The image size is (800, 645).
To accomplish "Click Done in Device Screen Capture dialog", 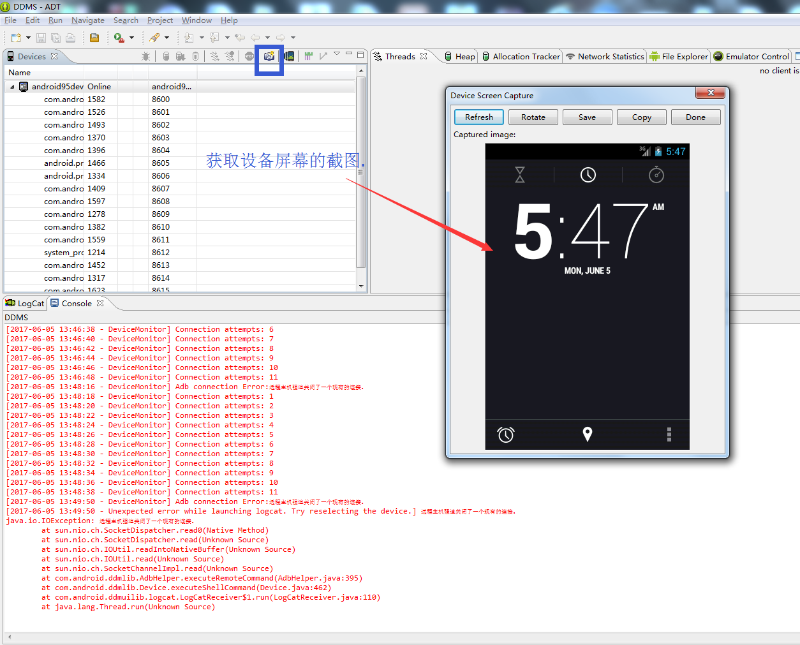I will [x=696, y=117].
